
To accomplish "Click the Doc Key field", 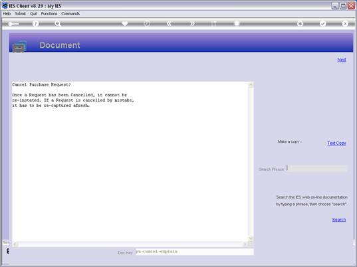I will point(194,252).
